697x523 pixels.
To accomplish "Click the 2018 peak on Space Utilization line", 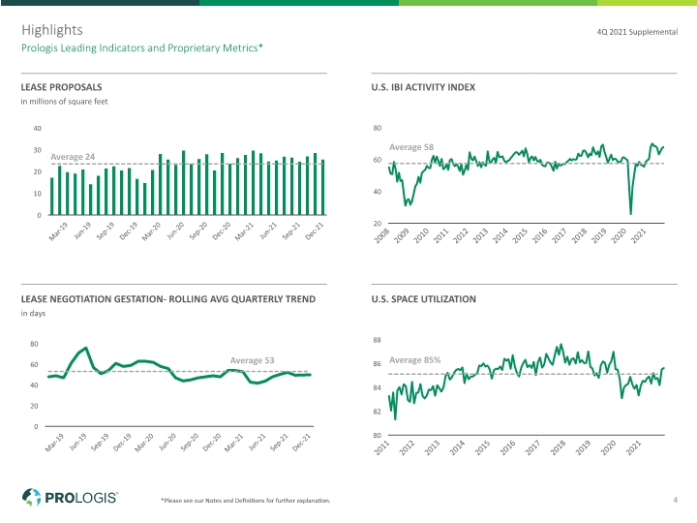I will coord(561,344).
